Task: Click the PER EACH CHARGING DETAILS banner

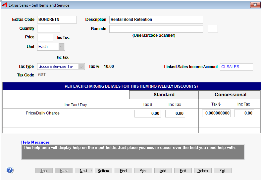Action: (x=131, y=86)
